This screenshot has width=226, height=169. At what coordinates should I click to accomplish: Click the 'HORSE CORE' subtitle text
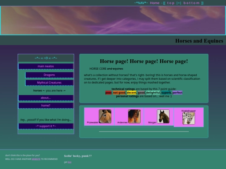98,69
